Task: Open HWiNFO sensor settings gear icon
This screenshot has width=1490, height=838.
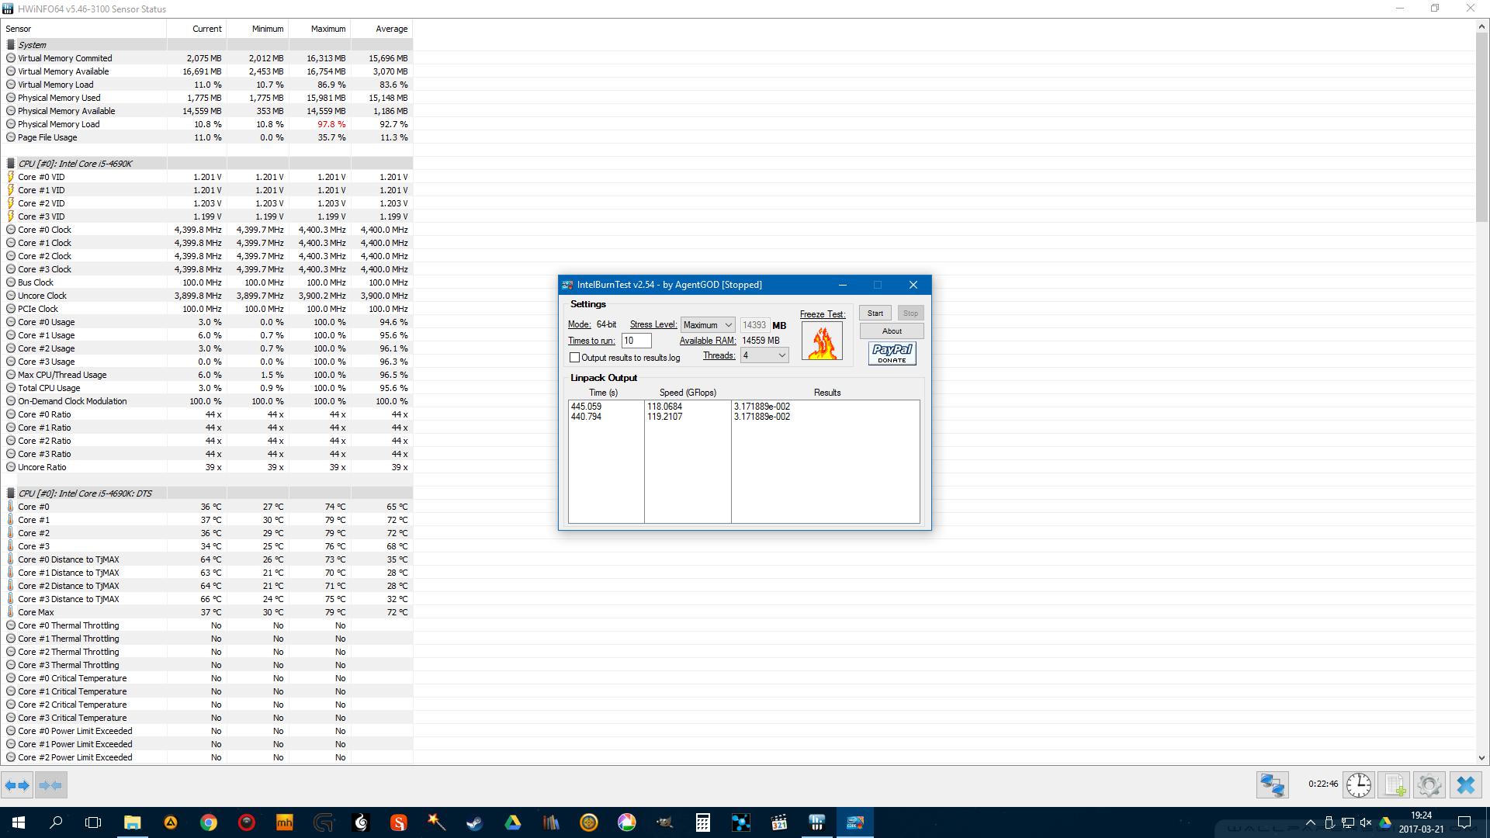Action: click(x=1429, y=785)
